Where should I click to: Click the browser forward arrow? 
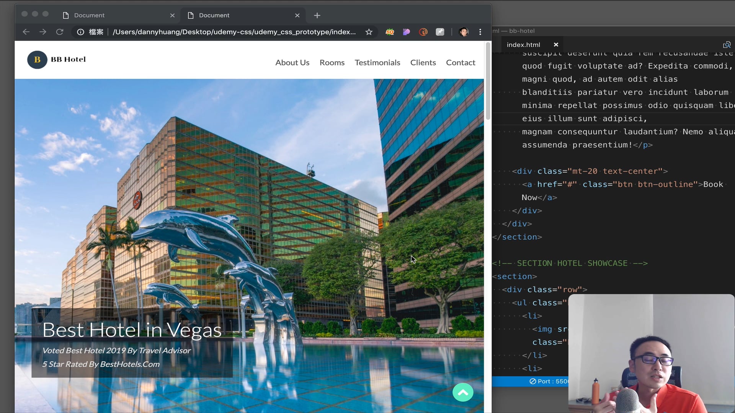click(43, 32)
